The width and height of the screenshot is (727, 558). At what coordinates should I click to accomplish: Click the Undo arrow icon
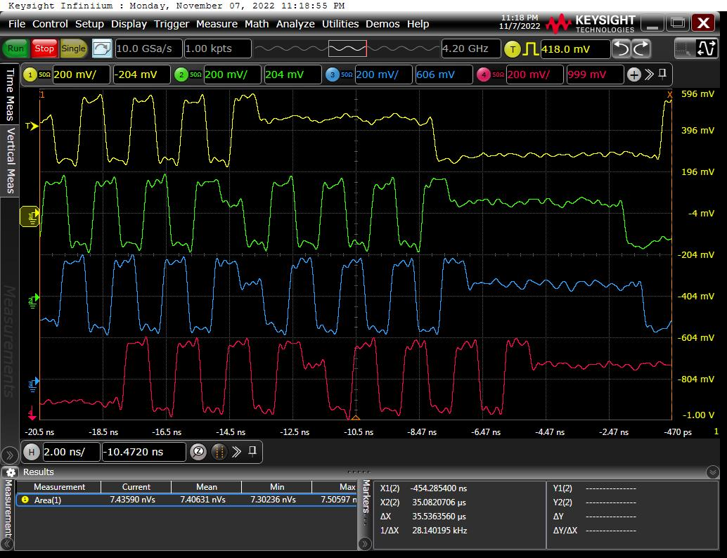tap(621, 49)
